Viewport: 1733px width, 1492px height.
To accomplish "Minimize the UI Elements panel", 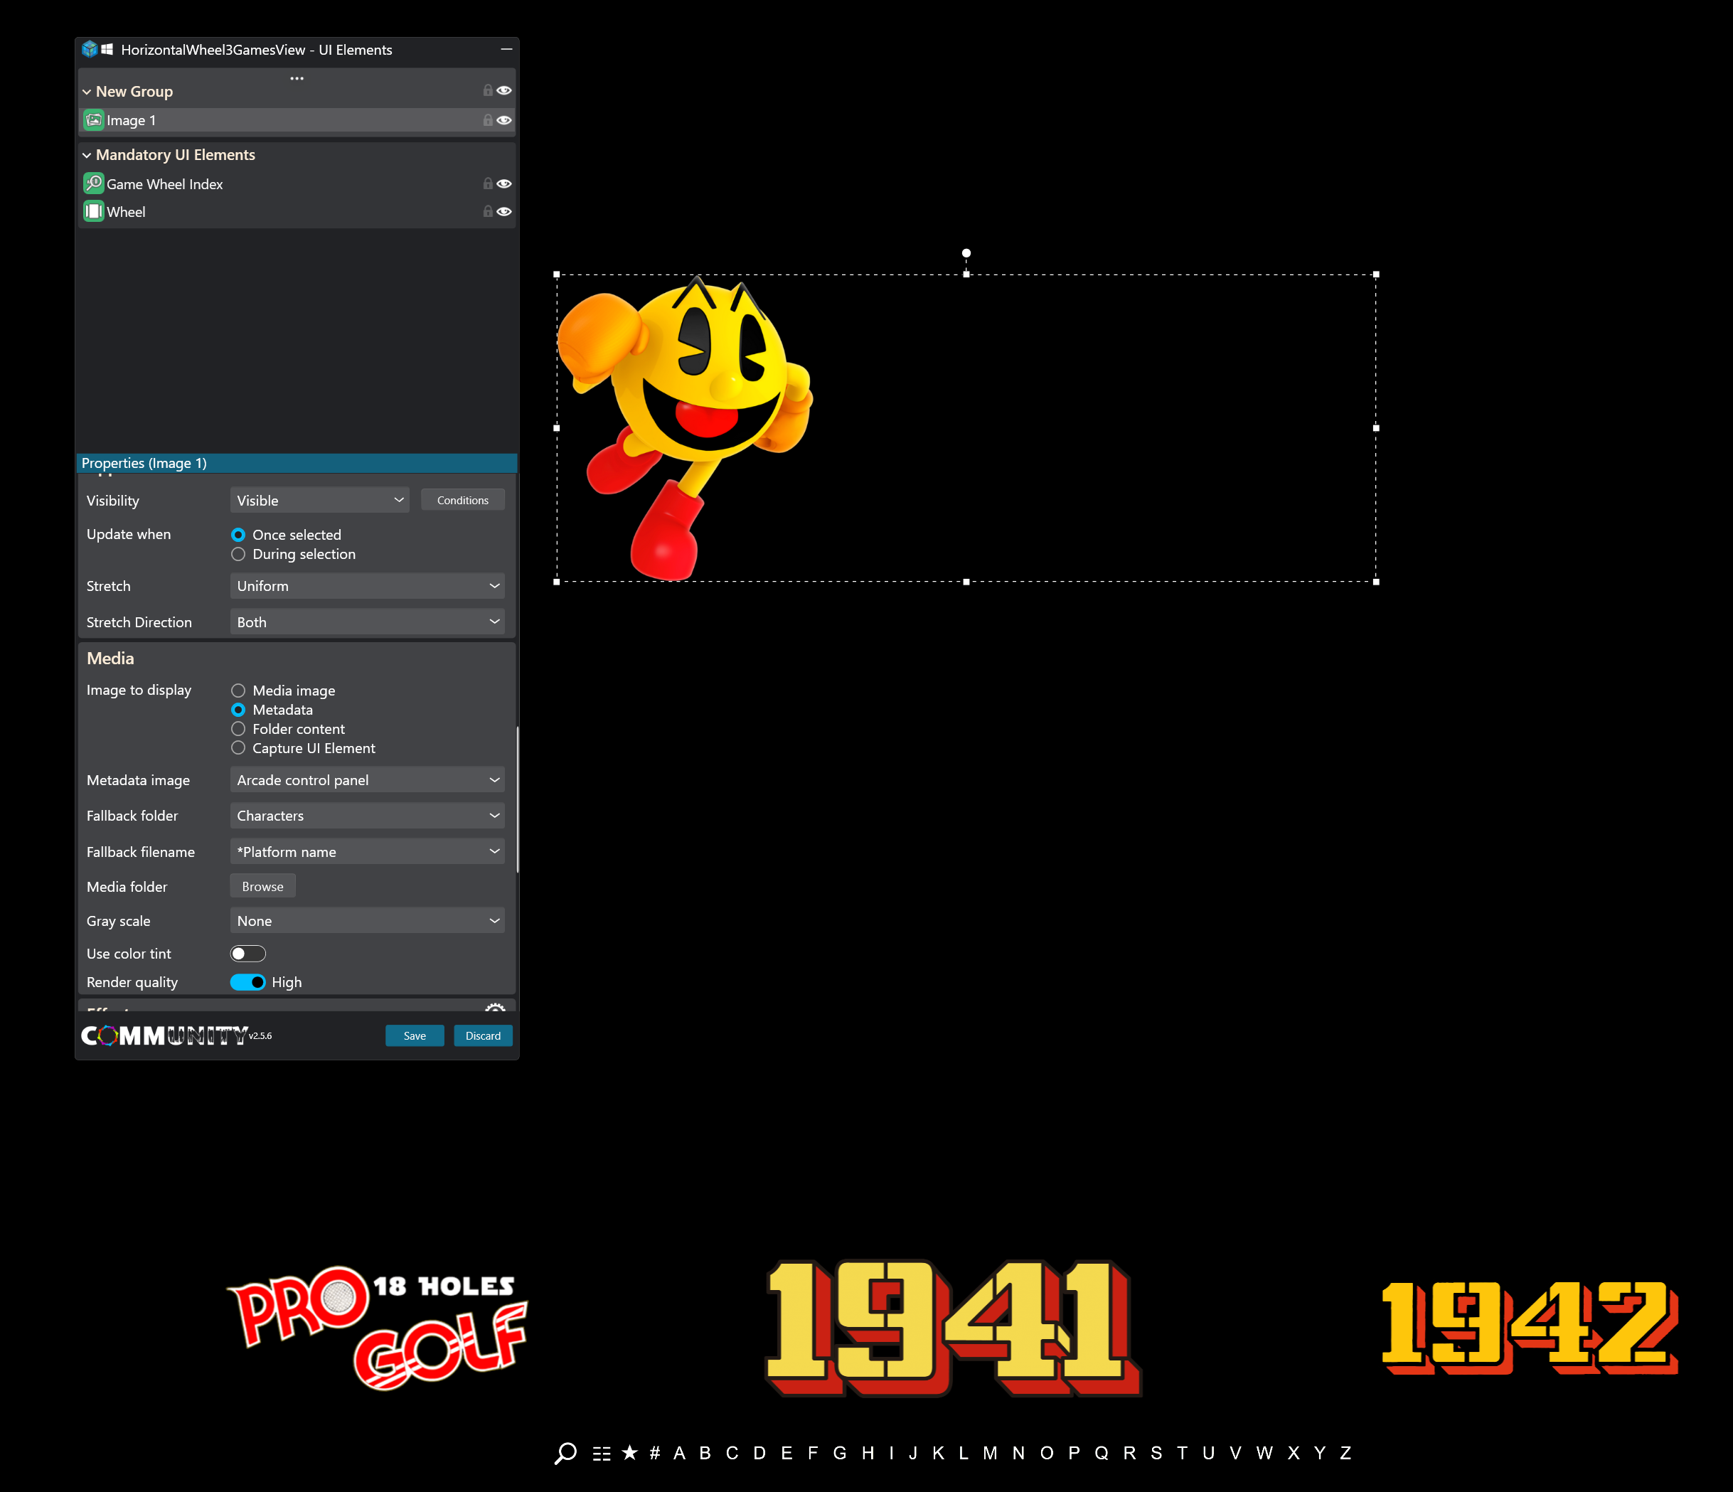I will (506, 49).
